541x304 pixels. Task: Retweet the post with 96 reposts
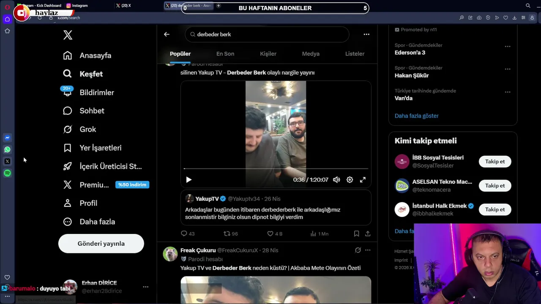point(231,233)
